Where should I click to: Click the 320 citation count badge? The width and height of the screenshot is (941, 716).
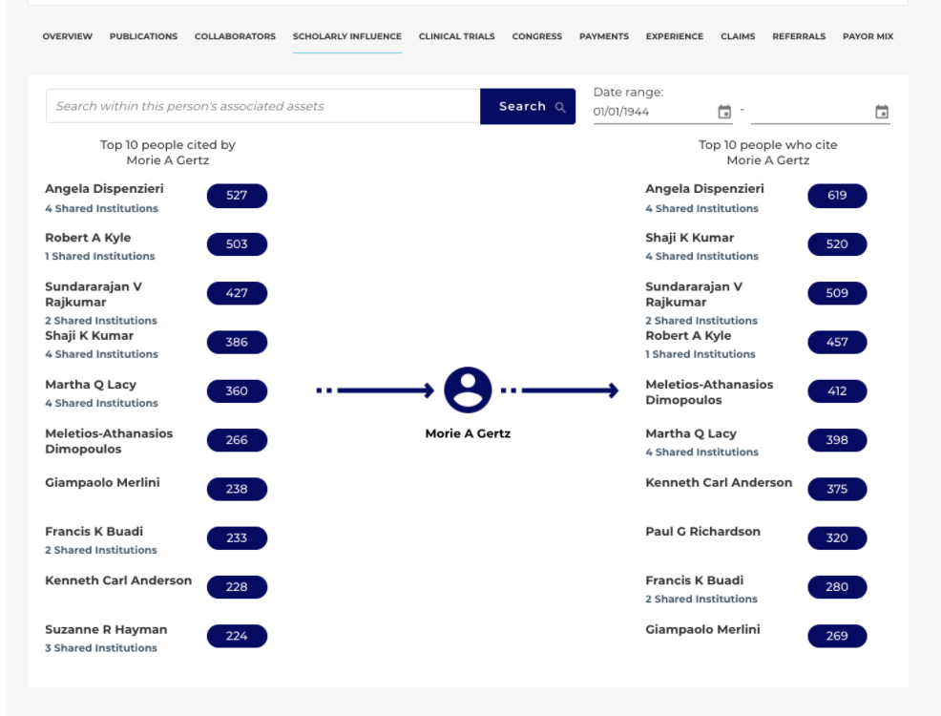pos(837,538)
